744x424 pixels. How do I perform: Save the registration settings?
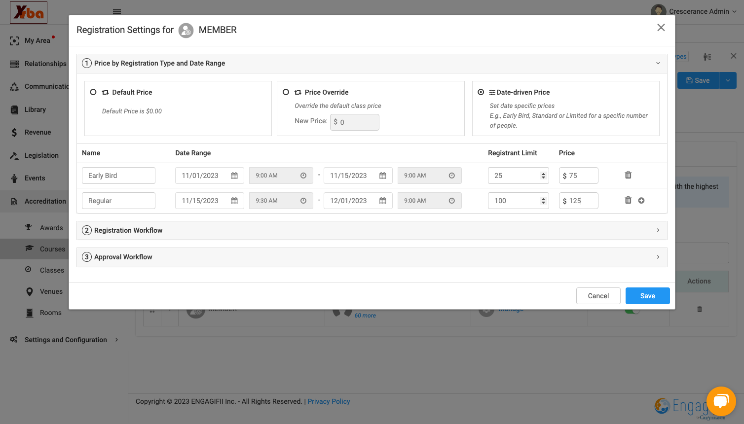pos(648,296)
